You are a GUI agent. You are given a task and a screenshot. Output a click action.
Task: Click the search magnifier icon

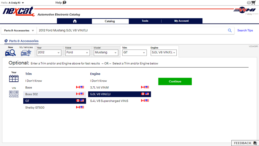(x=229, y=30)
